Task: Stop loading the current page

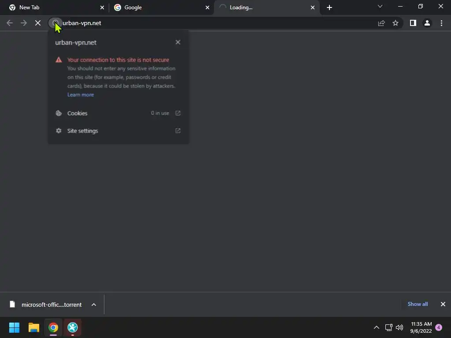Action: [x=38, y=23]
